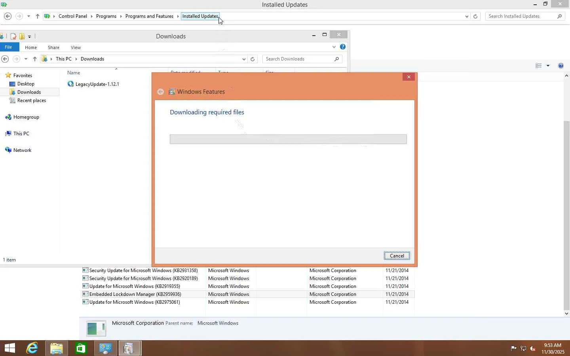Viewport: 570px width, 356px height.
Task: Go back in the Installed Updates window
Action: tap(8, 16)
